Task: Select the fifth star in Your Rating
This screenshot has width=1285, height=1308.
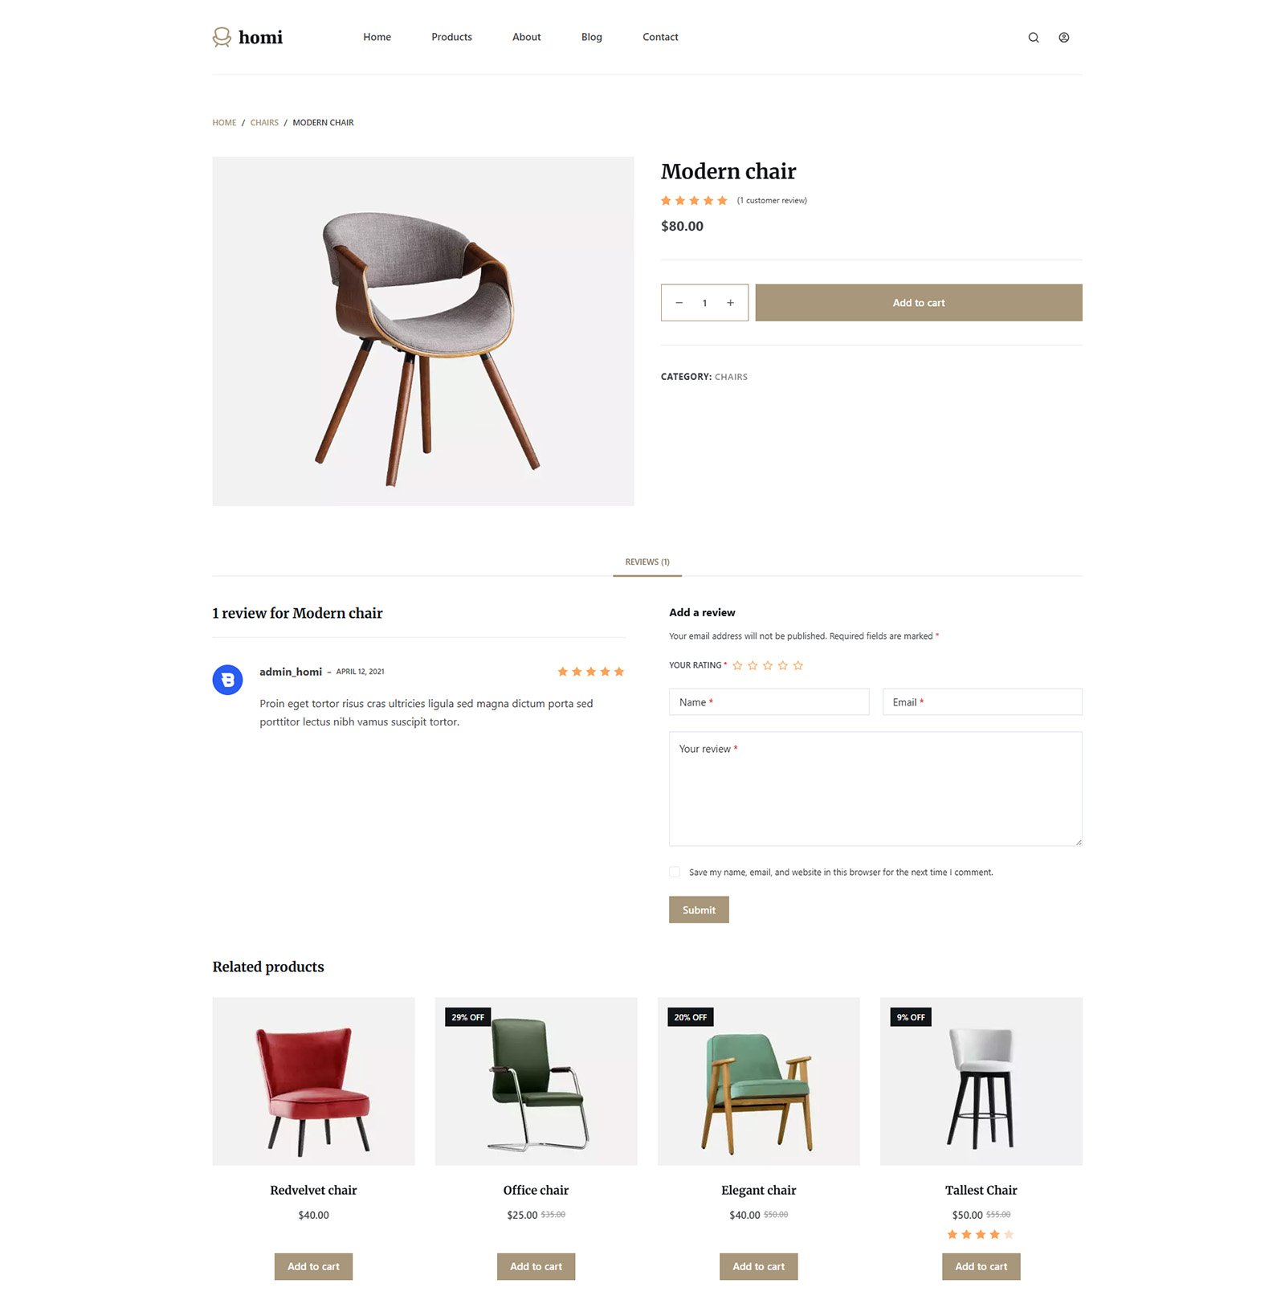Action: pyautogui.click(x=798, y=665)
